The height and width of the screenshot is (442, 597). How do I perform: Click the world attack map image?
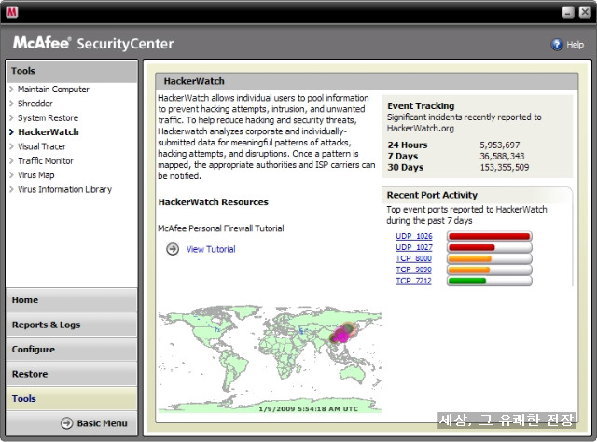pyautogui.click(x=270, y=359)
